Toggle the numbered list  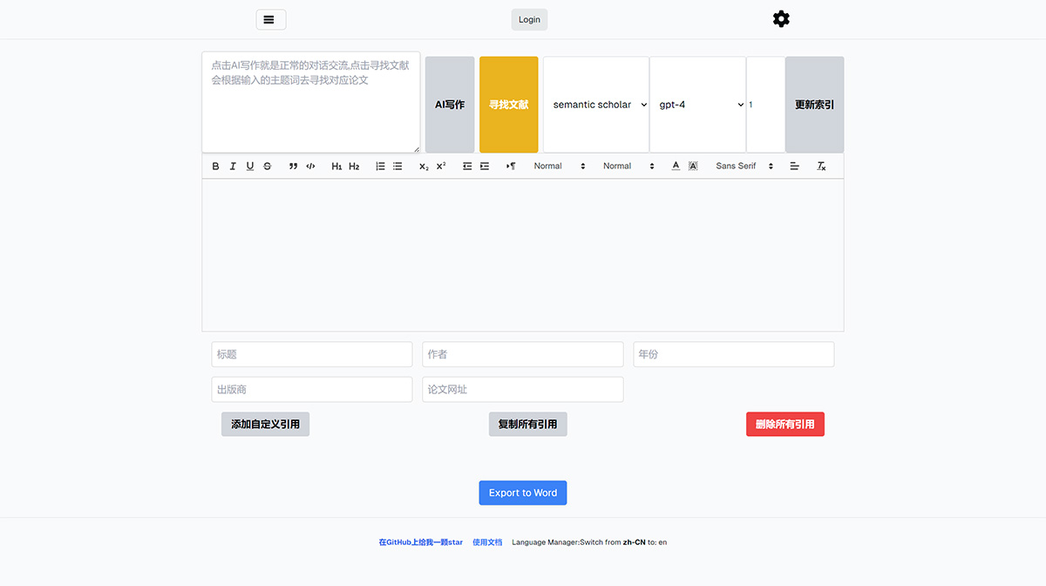coord(380,166)
